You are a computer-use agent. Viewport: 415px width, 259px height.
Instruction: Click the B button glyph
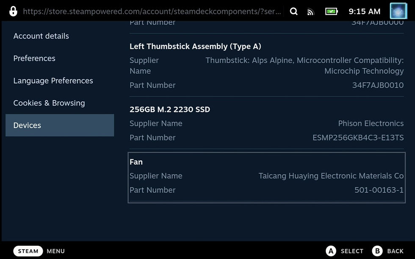pos(377,251)
